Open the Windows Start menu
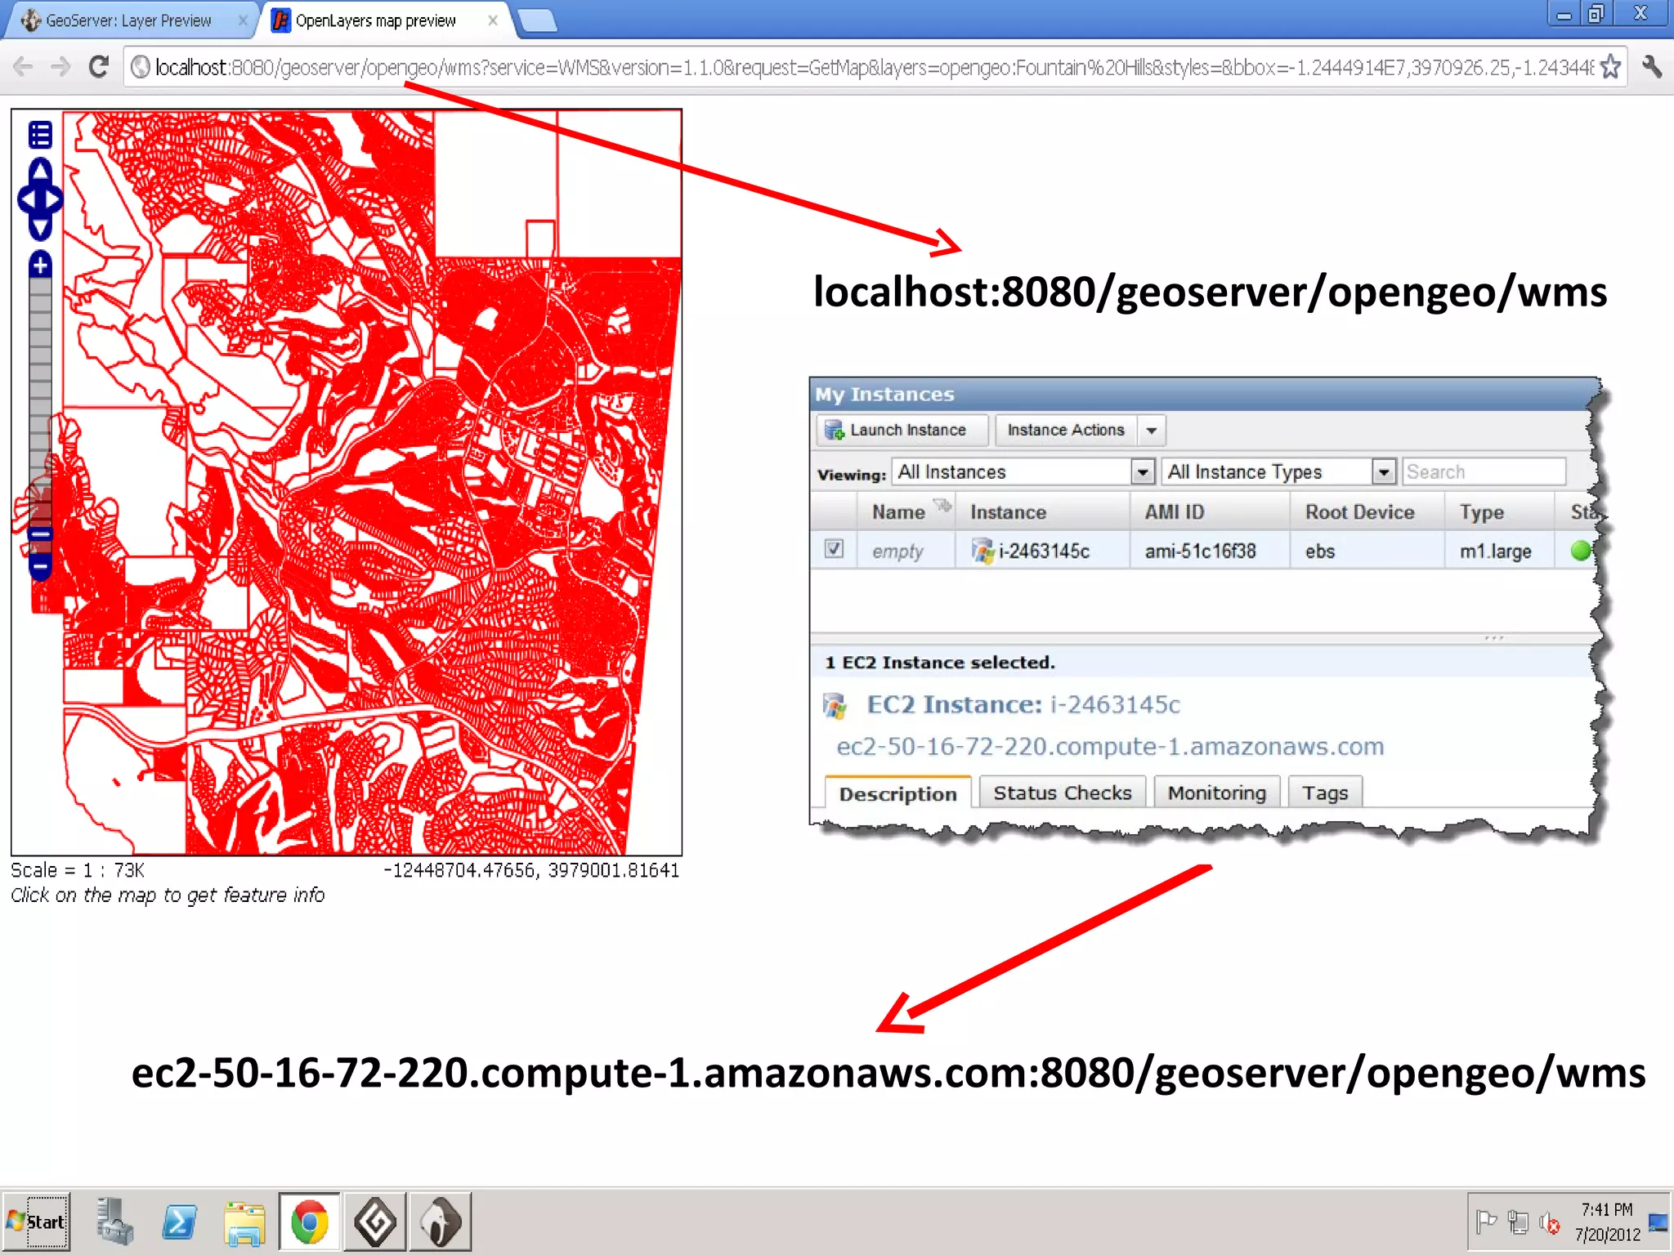The width and height of the screenshot is (1674, 1255). tap(36, 1222)
